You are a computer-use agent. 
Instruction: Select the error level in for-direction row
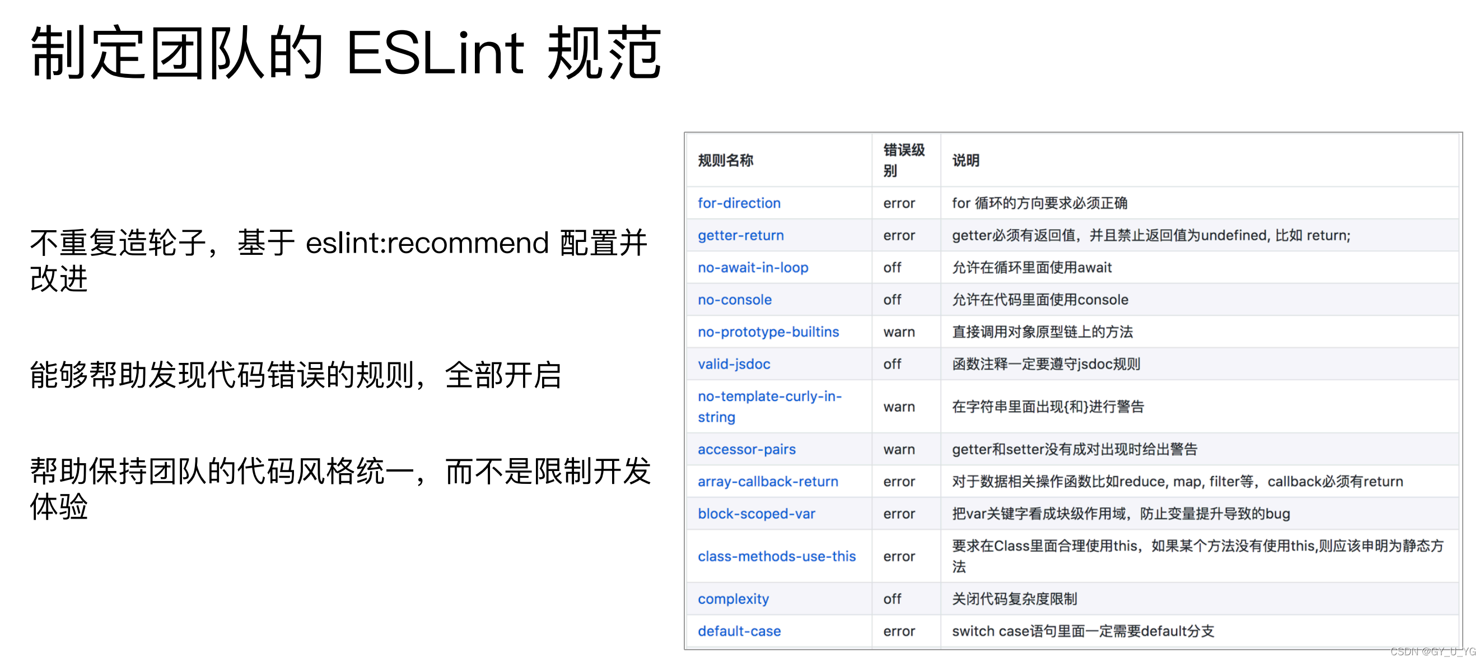[899, 203]
